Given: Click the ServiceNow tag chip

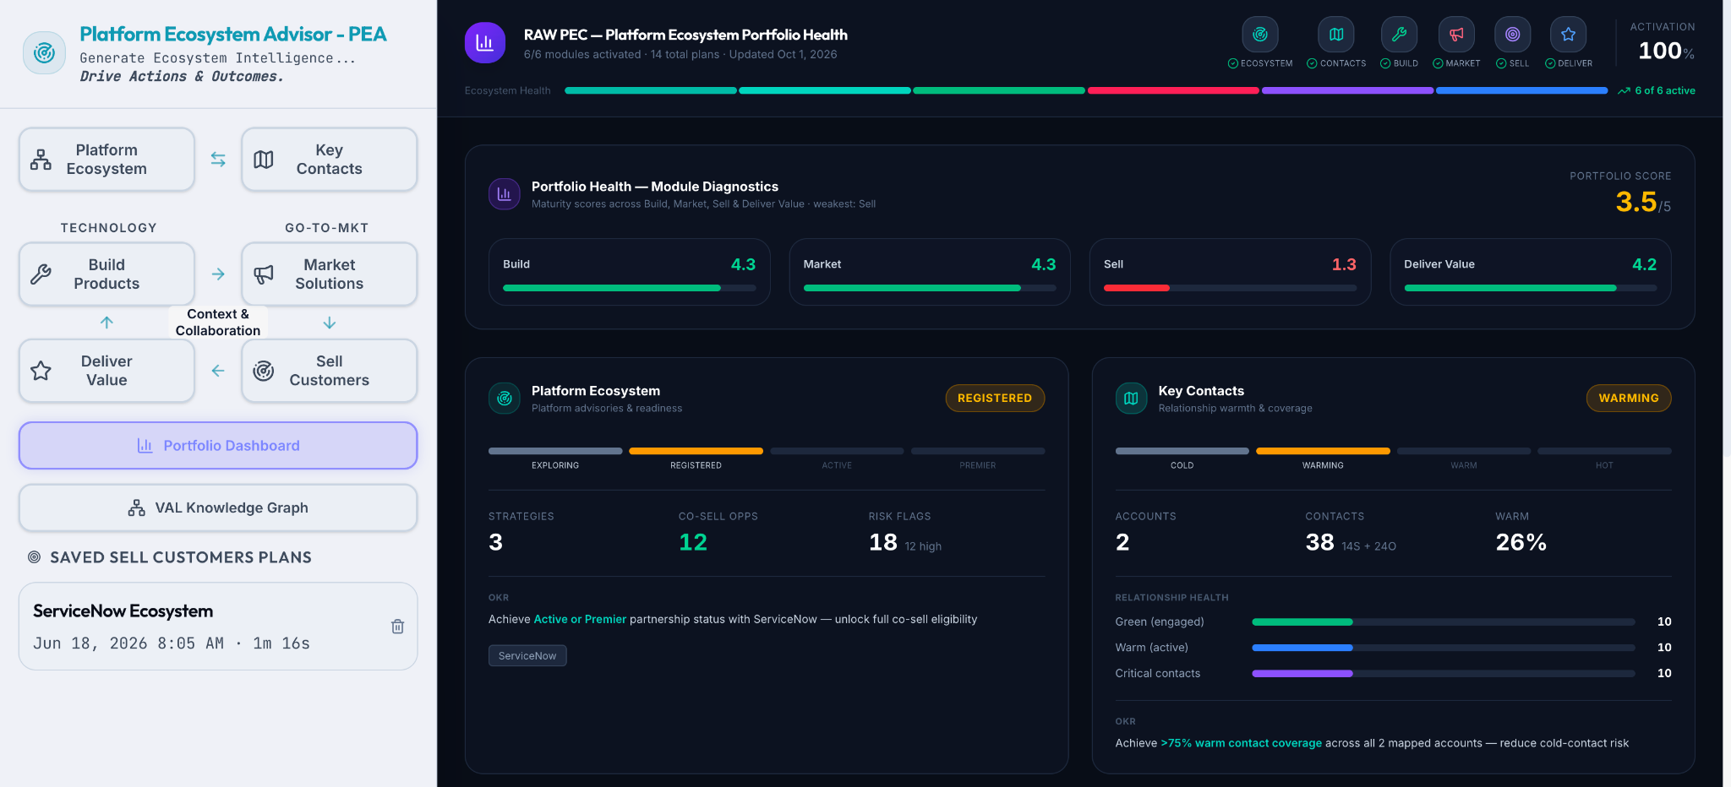Looking at the screenshot, I should coord(527,656).
